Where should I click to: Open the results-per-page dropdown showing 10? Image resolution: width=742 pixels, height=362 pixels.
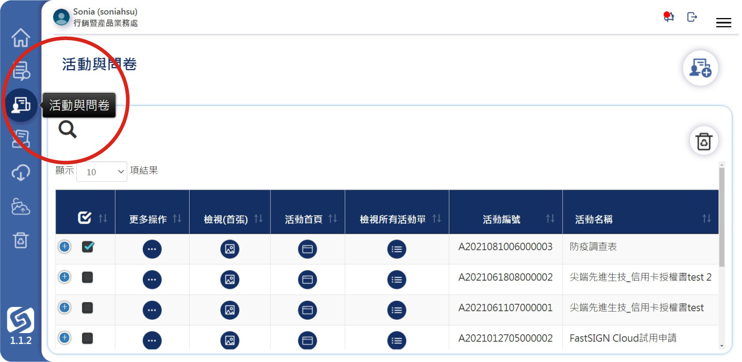pos(102,171)
